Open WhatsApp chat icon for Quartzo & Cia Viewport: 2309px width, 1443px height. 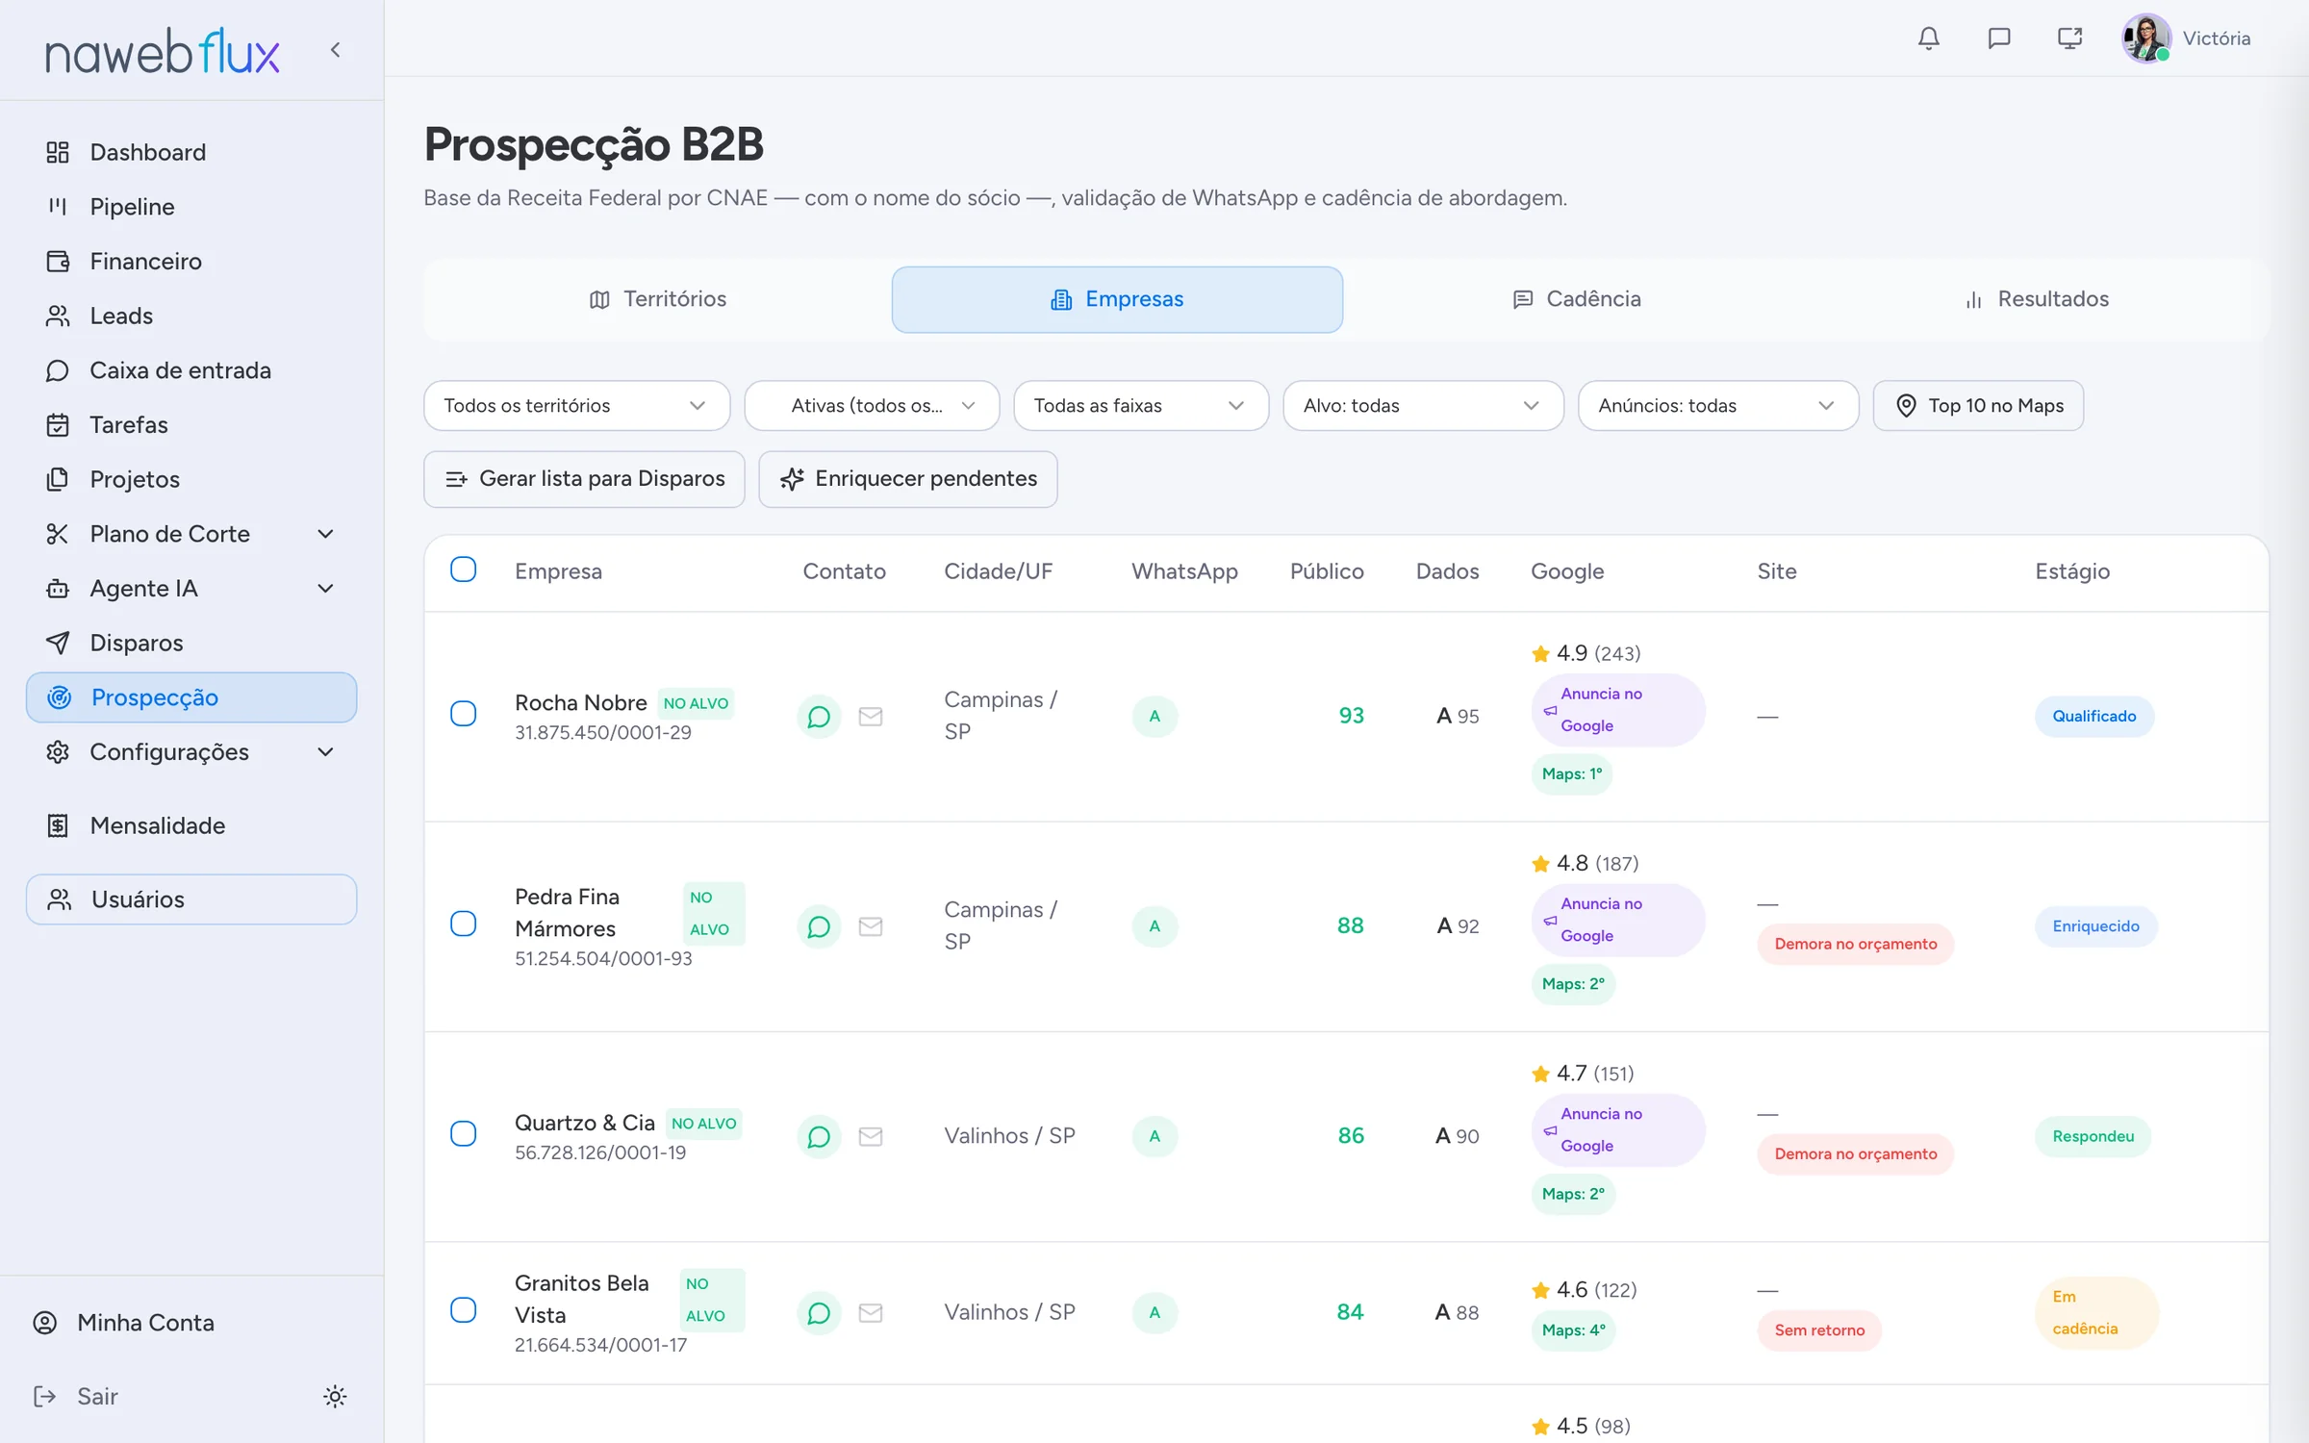tap(819, 1136)
